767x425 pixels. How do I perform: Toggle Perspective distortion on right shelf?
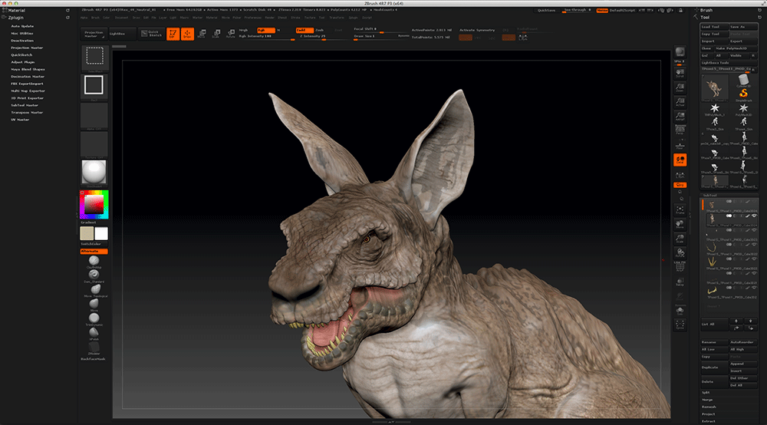(x=680, y=130)
